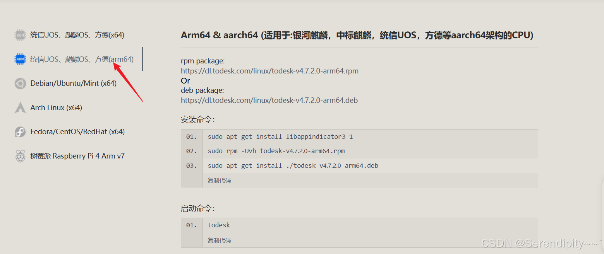Open the todesk arm64 deb download link
Screen dimensions: 604x254
pos(269,100)
